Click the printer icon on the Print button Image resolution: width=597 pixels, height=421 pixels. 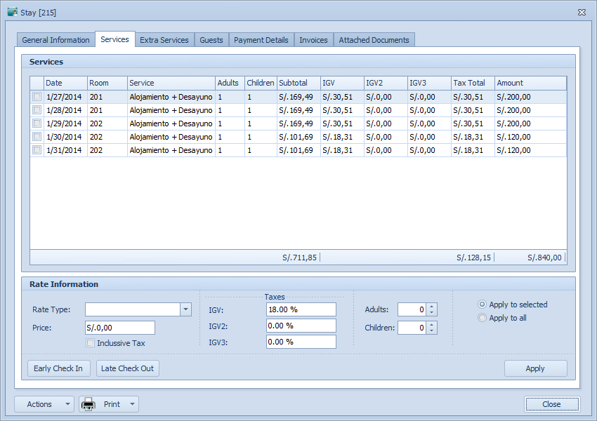tap(88, 403)
